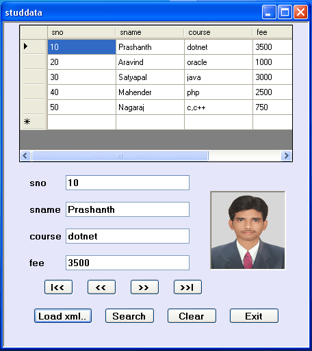Select the cell with sno 40

coord(81,92)
